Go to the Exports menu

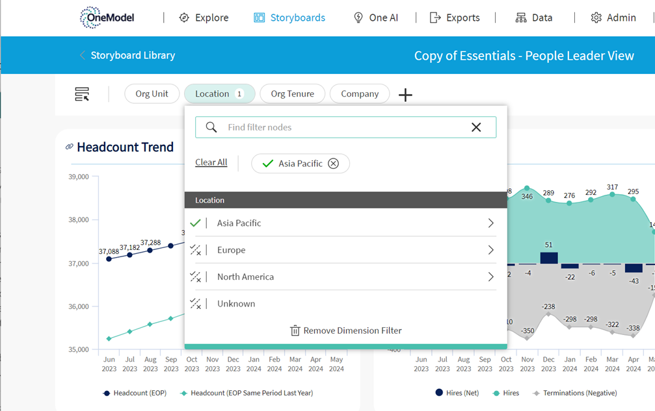(x=455, y=18)
